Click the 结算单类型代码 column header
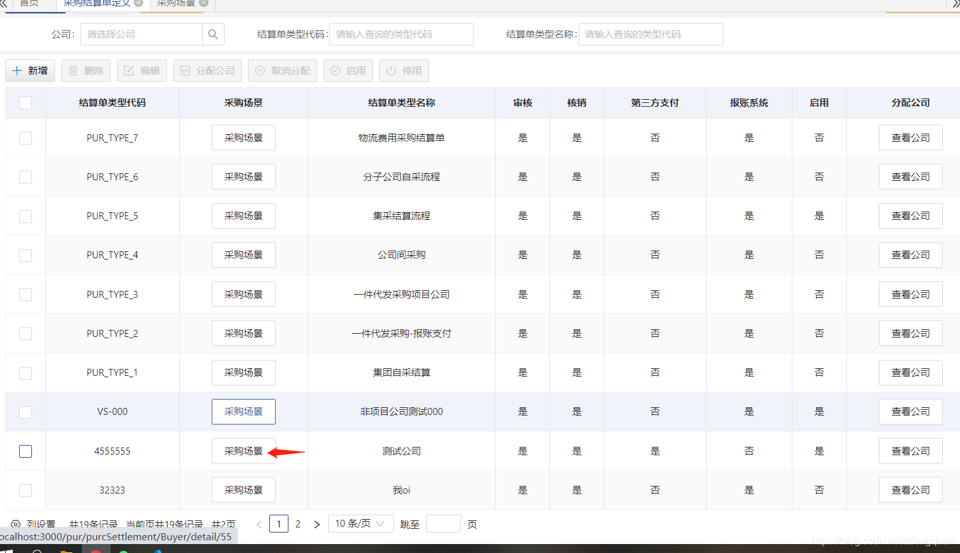 pyautogui.click(x=113, y=103)
